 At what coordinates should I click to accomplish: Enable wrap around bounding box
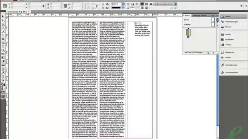point(146,4)
